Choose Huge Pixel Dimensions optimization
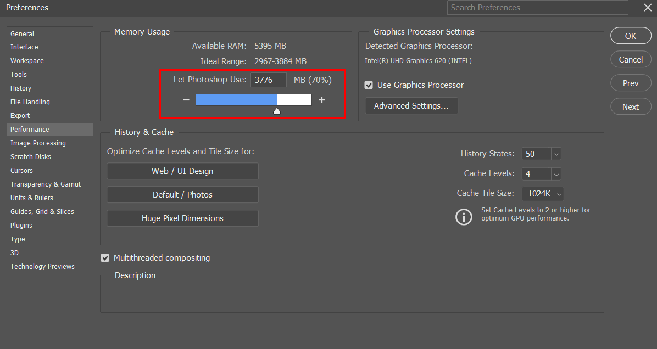657x349 pixels. point(182,218)
